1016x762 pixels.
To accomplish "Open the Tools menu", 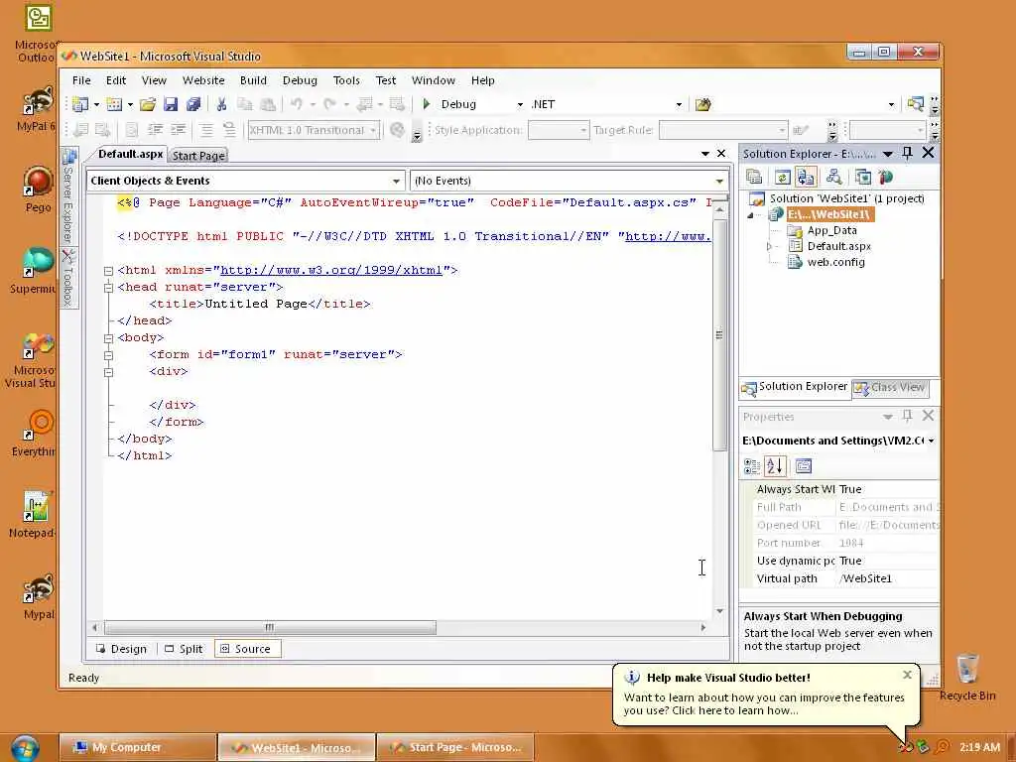I will (x=346, y=80).
